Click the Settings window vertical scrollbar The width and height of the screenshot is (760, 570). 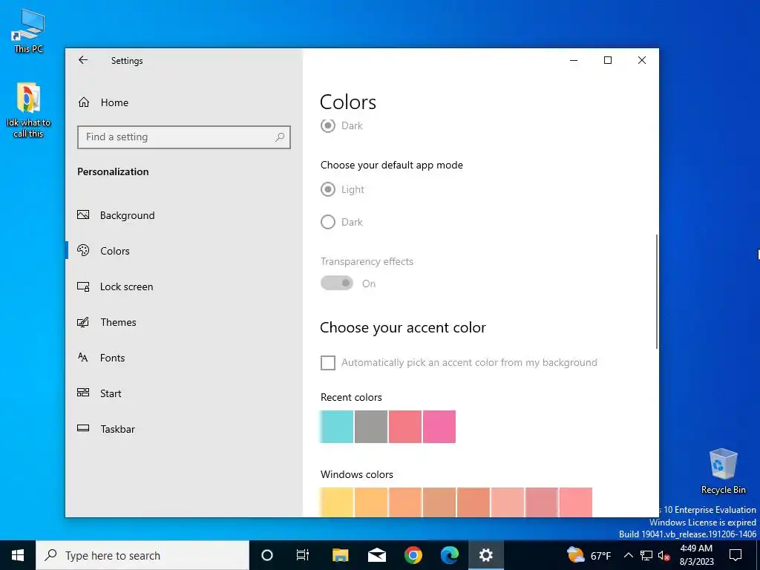coord(657,291)
